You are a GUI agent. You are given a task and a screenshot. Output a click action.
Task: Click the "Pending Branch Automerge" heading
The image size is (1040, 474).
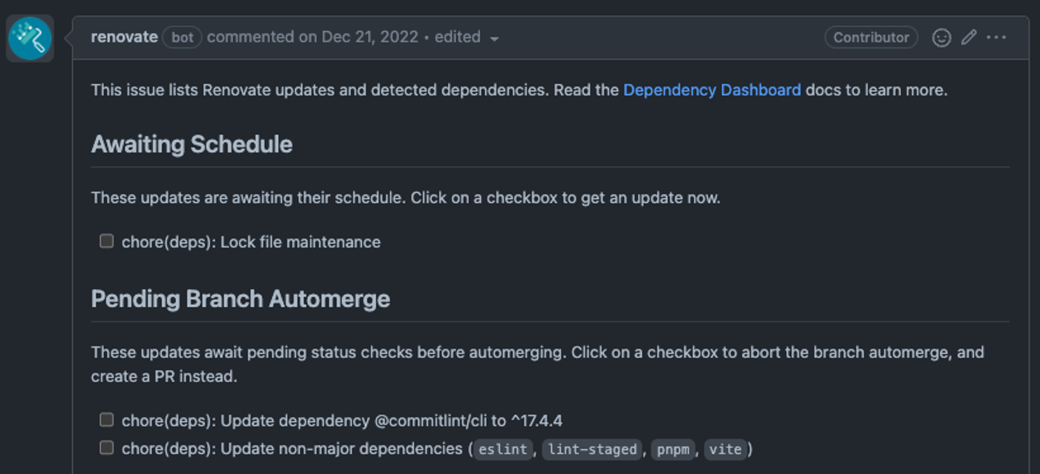239,298
